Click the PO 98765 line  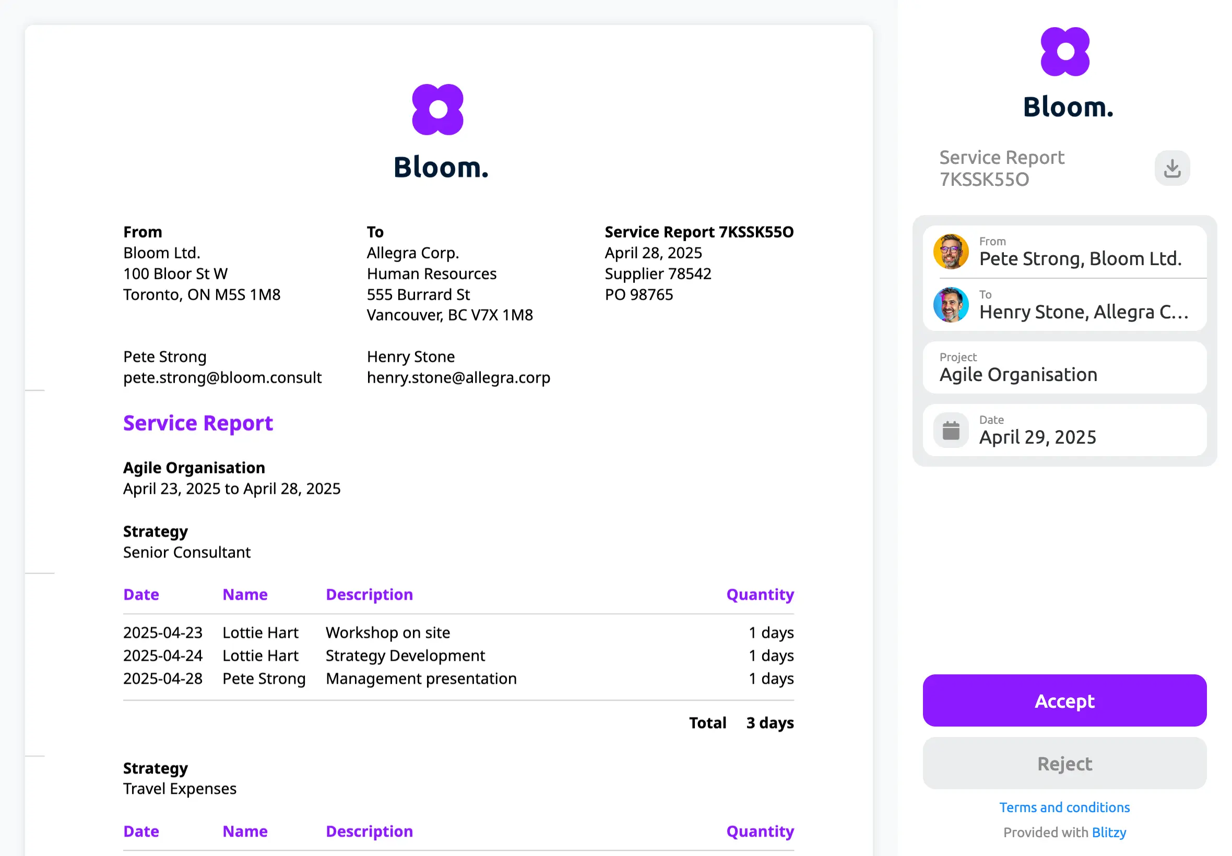[x=638, y=294]
